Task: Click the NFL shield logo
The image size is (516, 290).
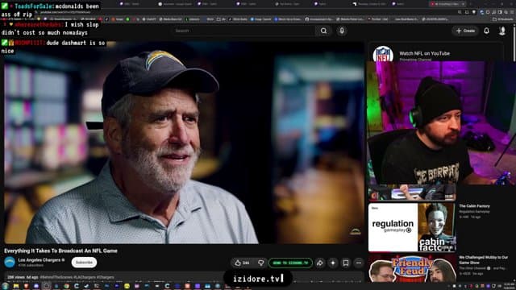Action: (383, 54)
